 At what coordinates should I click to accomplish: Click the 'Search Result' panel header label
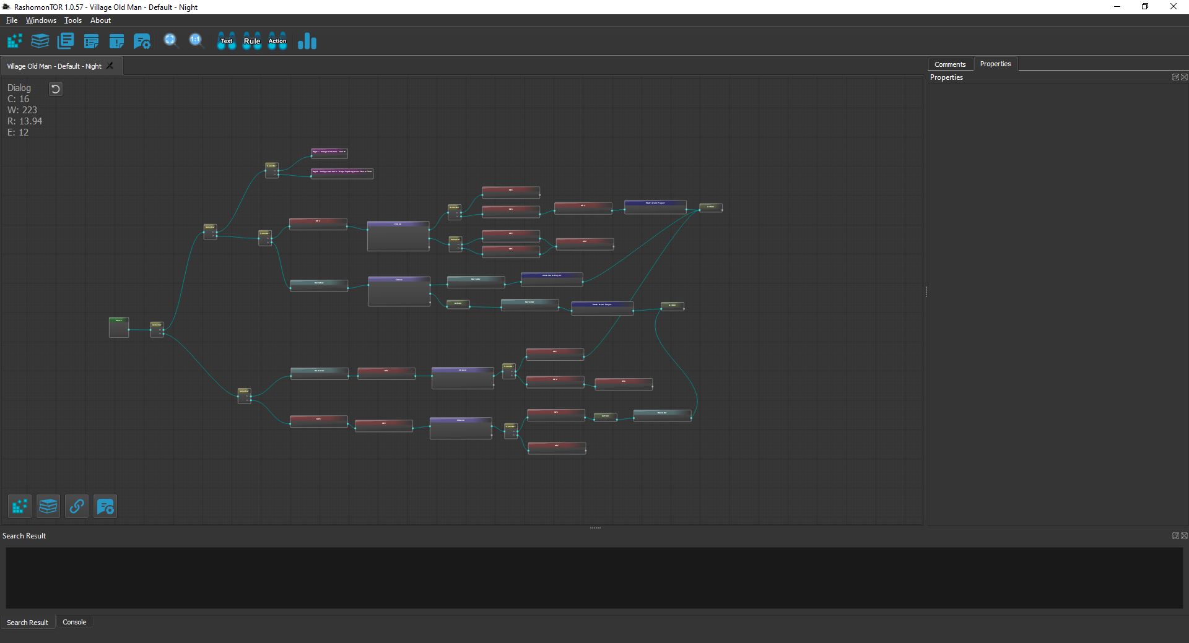tap(24, 536)
